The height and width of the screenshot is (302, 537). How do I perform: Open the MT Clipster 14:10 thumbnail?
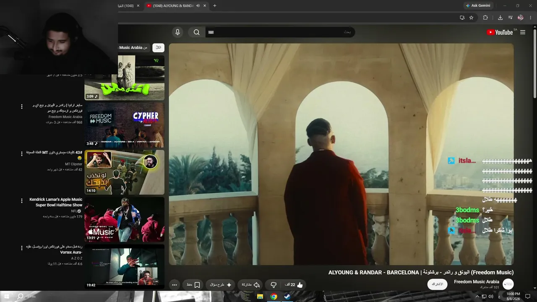point(124,172)
